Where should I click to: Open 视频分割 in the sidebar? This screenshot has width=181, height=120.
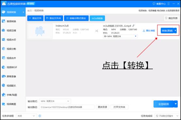(13, 49)
